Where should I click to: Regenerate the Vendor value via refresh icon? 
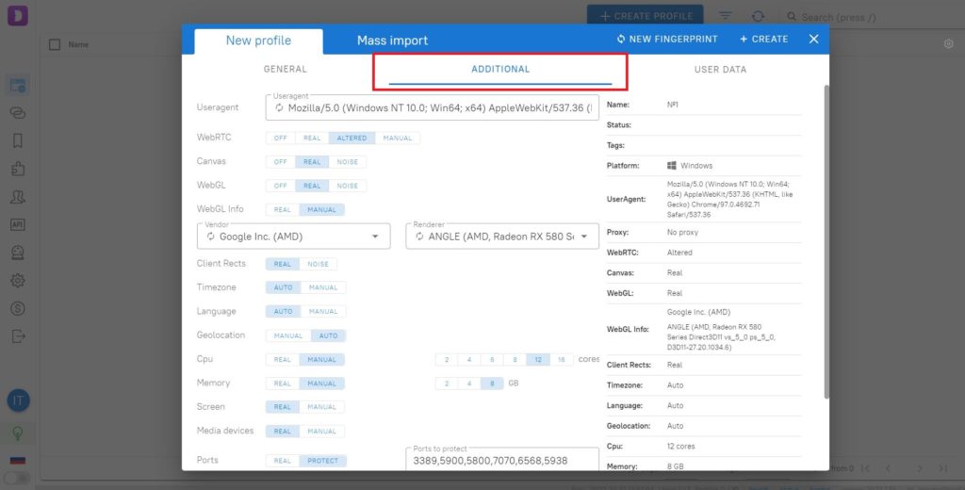point(210,237)
